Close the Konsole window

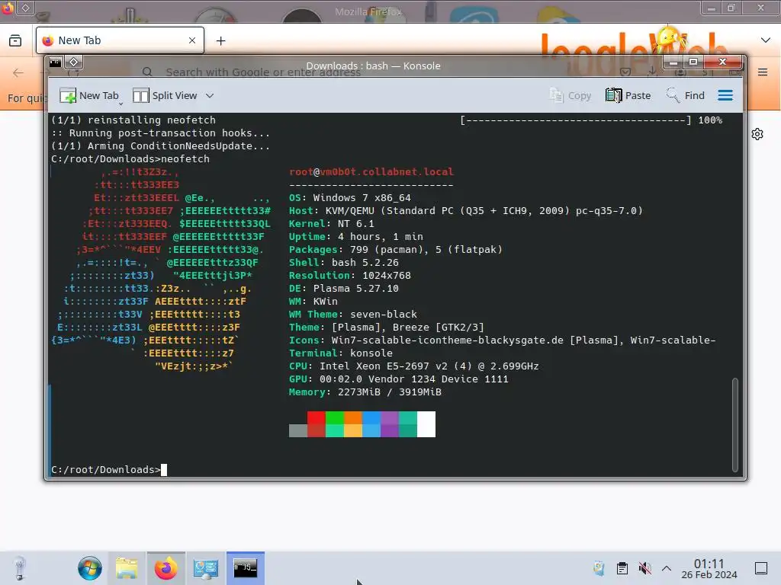tap(723, 62)
